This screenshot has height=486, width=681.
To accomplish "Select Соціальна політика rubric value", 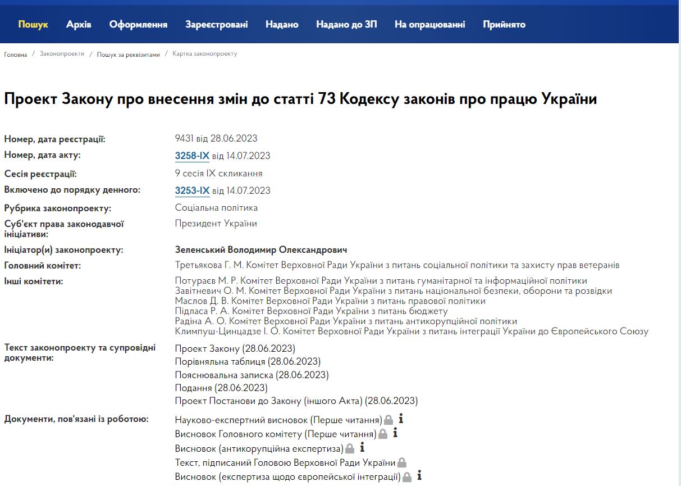I will click(x=216, y=208).
